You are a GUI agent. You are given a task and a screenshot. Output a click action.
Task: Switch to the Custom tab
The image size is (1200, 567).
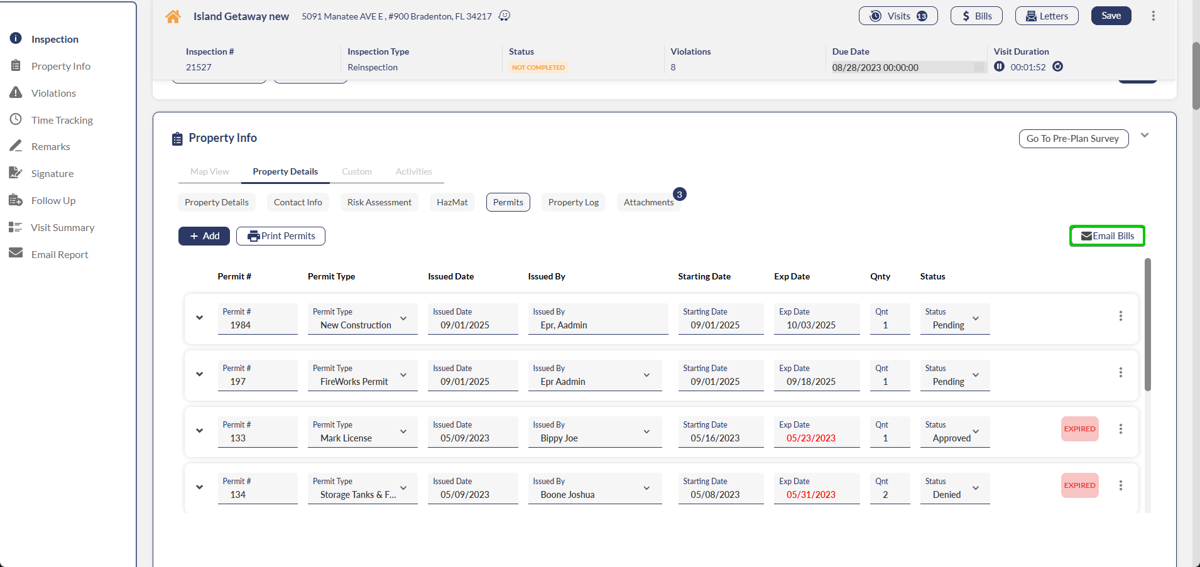click(x=356, y=171)
